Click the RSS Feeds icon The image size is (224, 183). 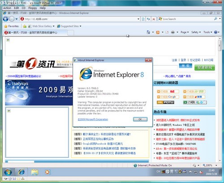158,32
